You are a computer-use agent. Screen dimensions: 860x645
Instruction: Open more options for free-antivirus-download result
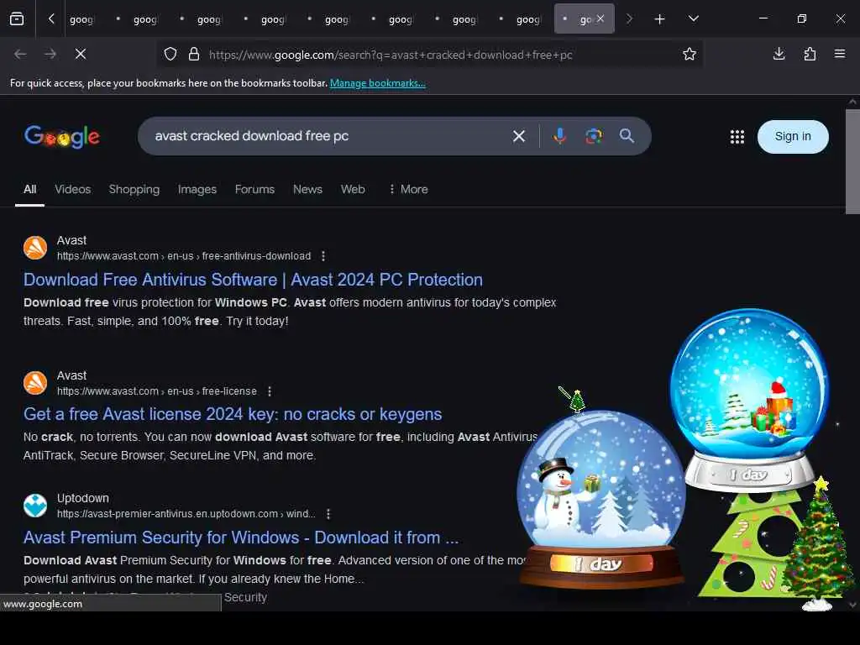(323, 256)
